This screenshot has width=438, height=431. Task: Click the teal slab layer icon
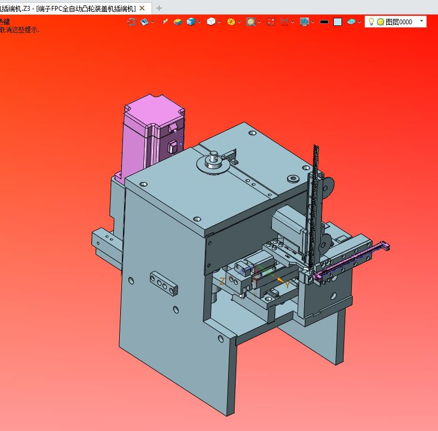[x=351, y=22]
